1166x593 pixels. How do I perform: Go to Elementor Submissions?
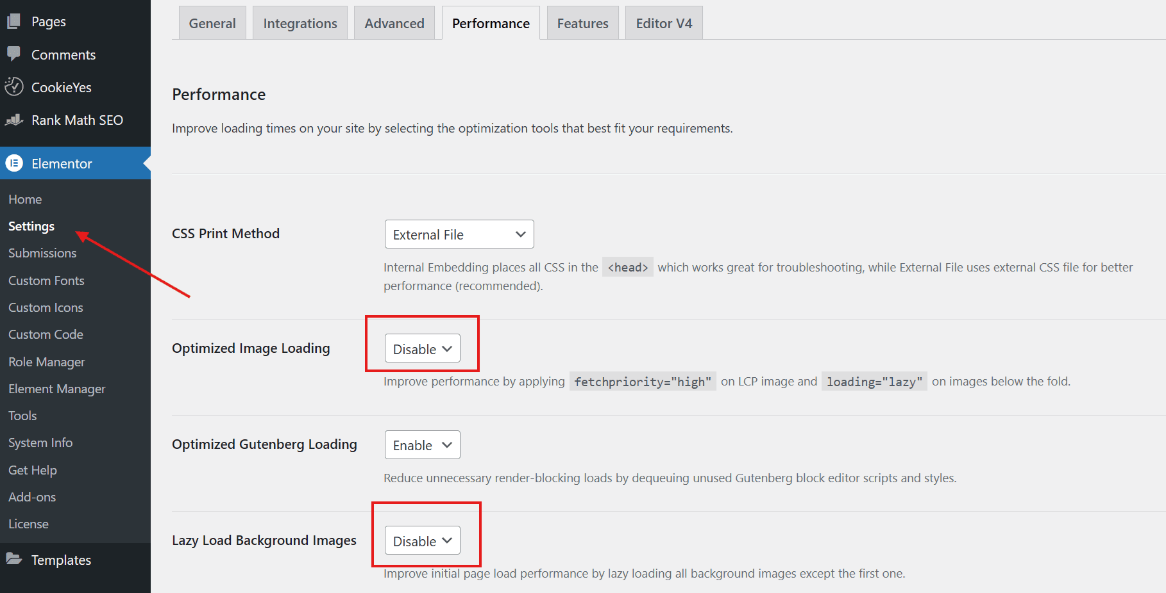(x=42, y=253)
